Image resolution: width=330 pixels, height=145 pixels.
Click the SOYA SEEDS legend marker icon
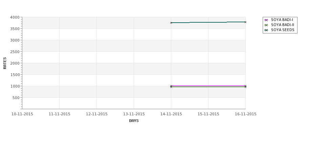pos(266,30)
